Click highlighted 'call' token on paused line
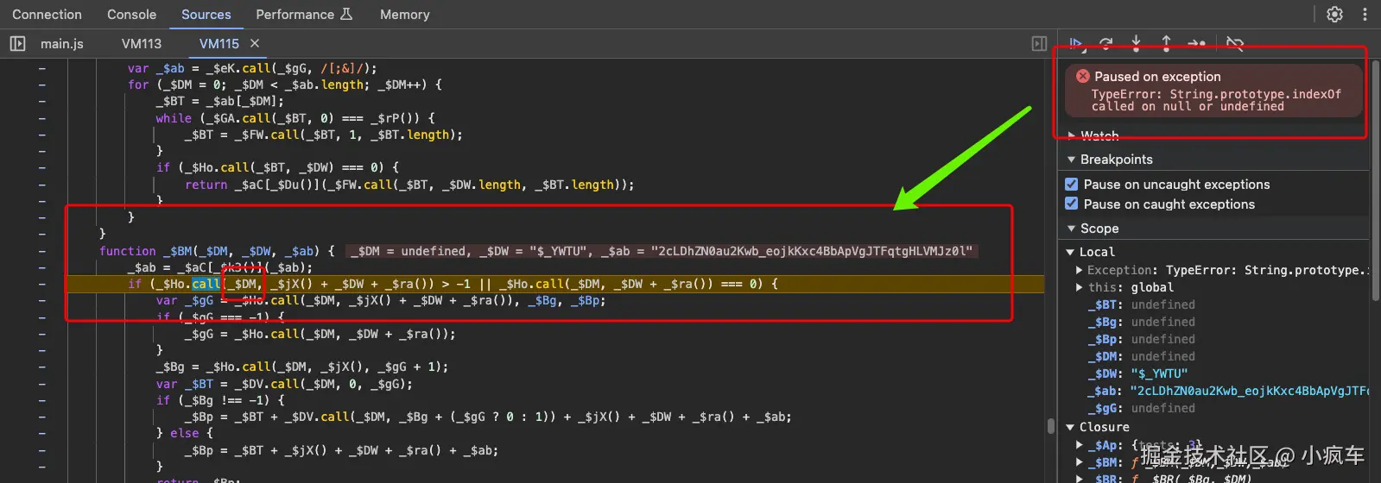The image size is (1381, 483). (x=206, y=284)
